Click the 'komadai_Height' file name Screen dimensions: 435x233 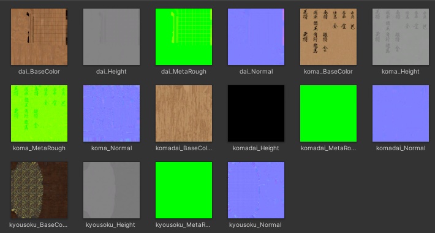click(x=256, y=148)
